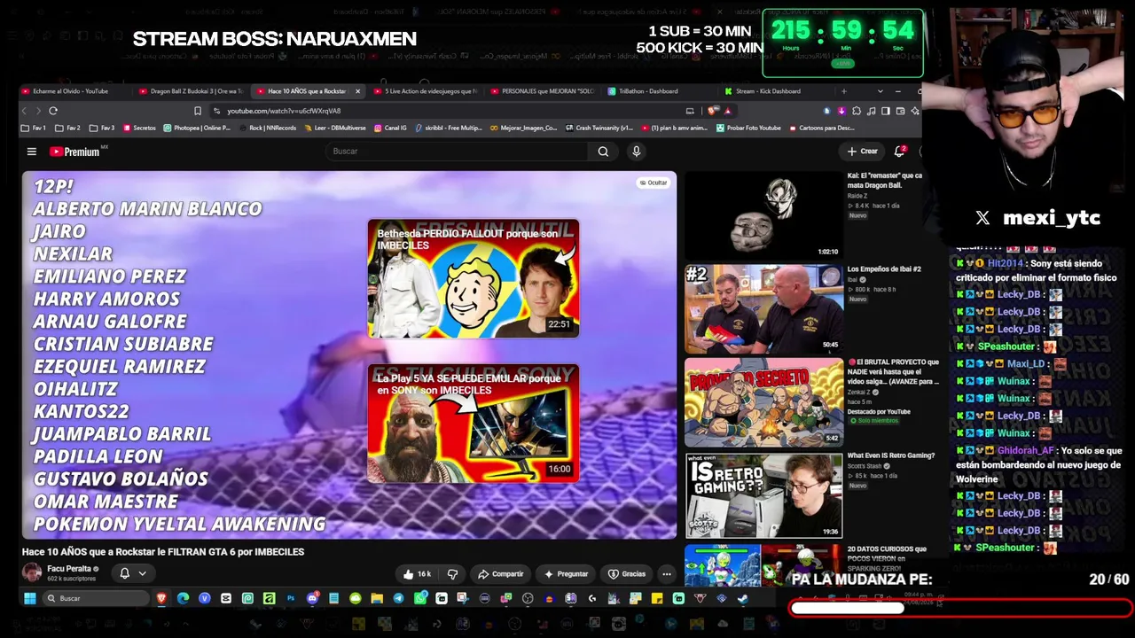Toggle the channel notification bell for Facu Peralta

(124, 573)
